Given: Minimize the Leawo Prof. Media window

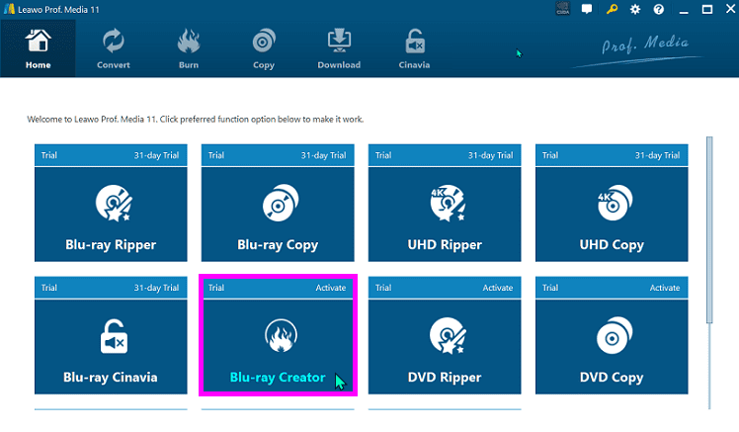Looking at the screenshot, I should click(684, 10).
